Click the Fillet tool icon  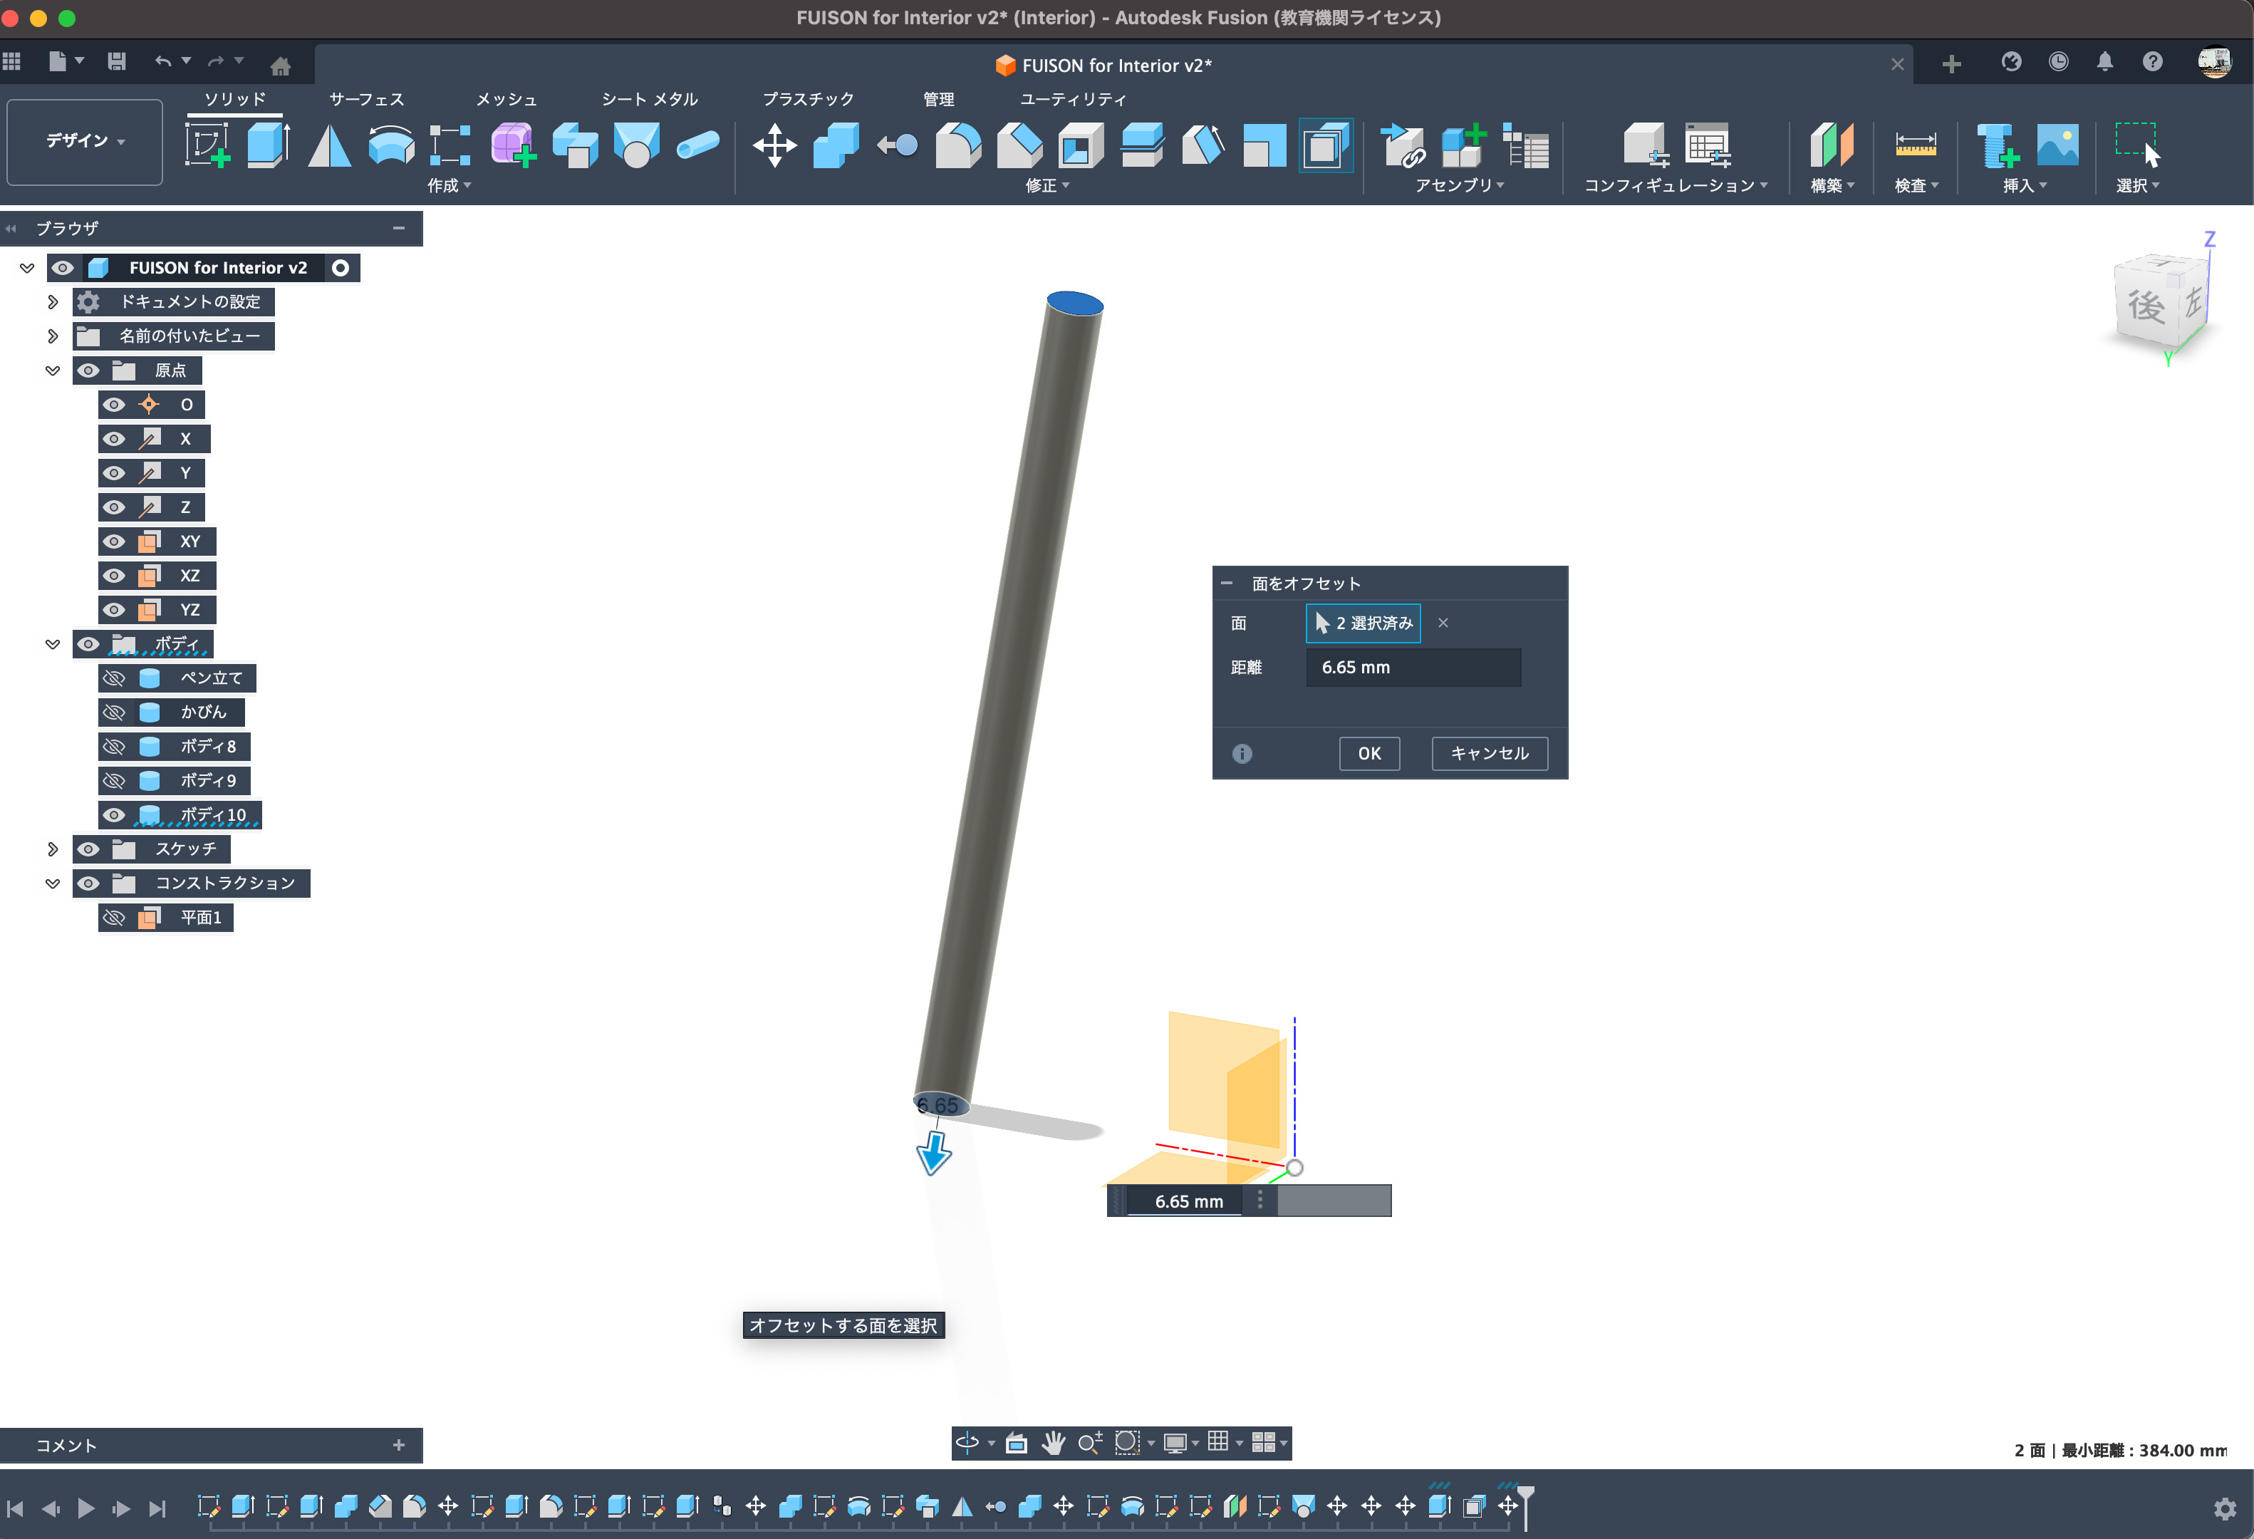pyautogui.click(x=957, y=145)
